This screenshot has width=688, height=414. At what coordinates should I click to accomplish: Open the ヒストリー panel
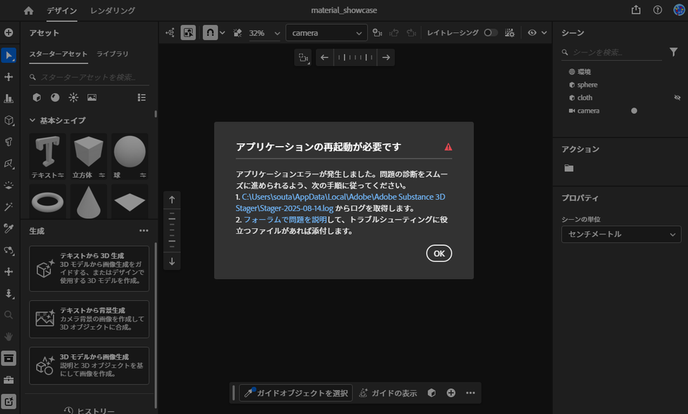(x=89, y=411)
